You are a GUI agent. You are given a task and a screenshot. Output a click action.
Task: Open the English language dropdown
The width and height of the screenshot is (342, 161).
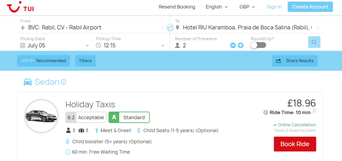[217, 7]
